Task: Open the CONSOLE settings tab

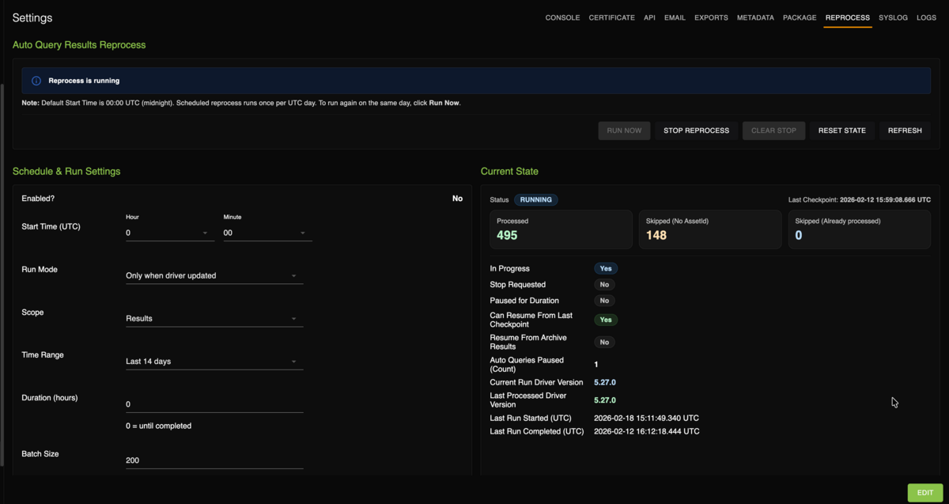Action: point(562,17)
